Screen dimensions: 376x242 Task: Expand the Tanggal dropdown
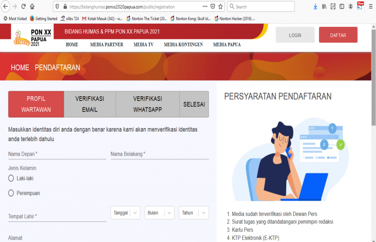(125, 213)
